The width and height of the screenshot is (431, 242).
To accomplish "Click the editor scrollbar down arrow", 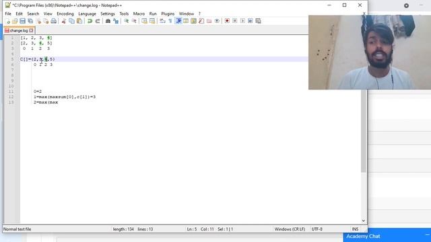I will coord(364,221).
